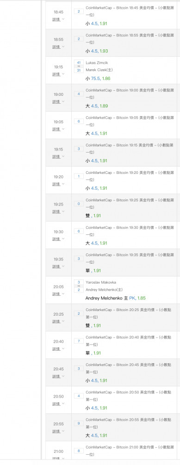The width and height of the screenshot is (180, 465).
Task: Expand 詳情 under the 18:45 row
Action: 58,19
